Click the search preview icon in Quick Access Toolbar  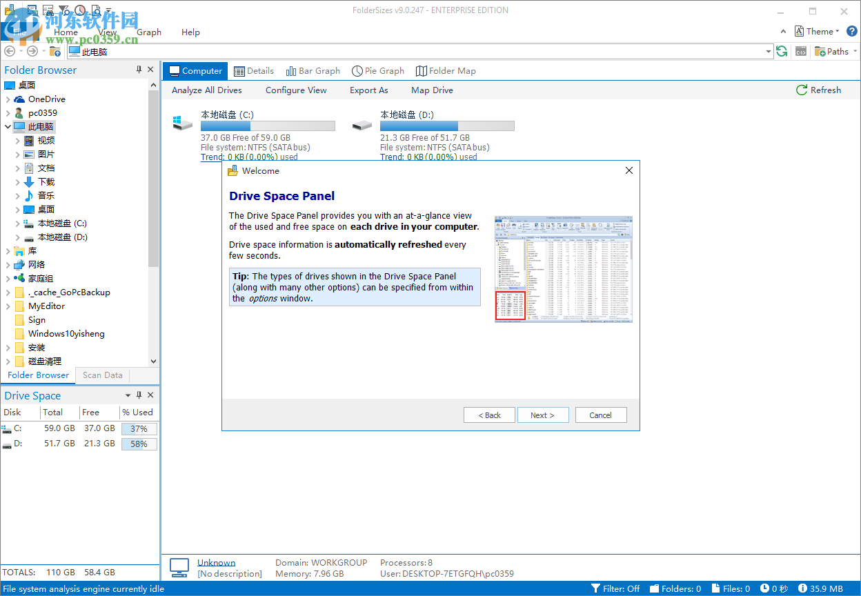coord(97,10)
